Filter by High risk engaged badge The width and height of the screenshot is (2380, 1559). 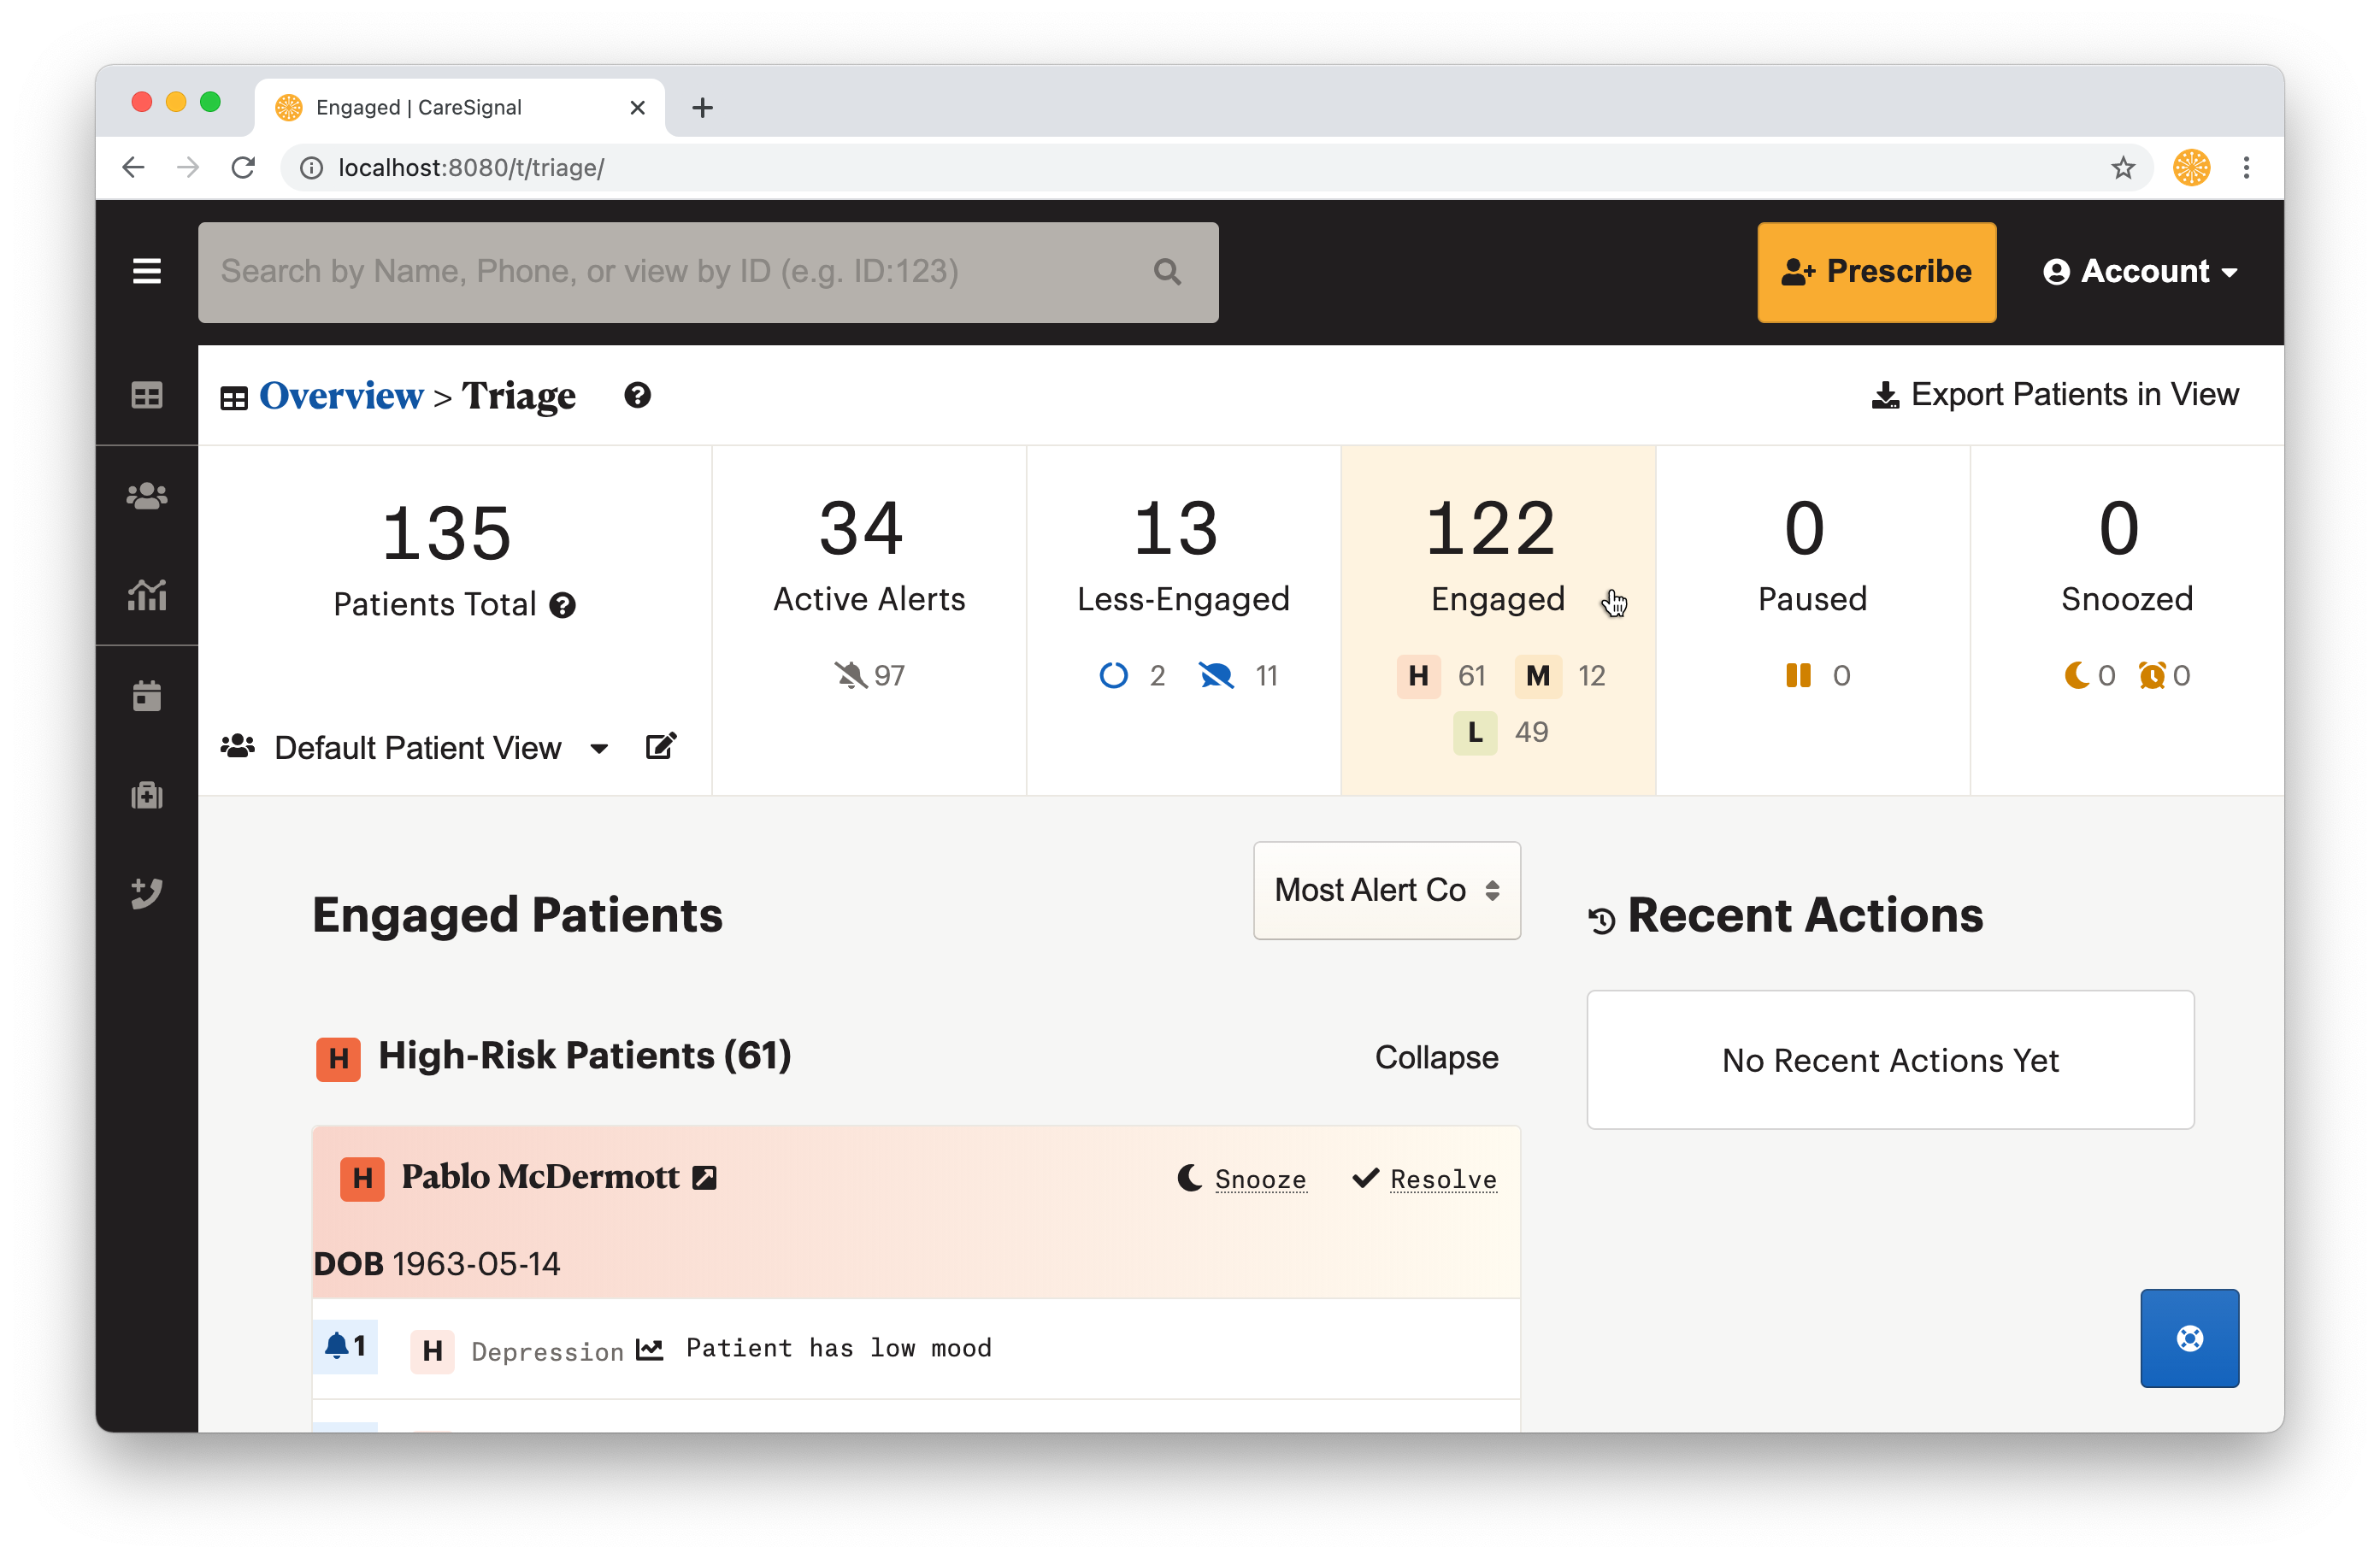pyautogui.click(x=1418, y=676)
